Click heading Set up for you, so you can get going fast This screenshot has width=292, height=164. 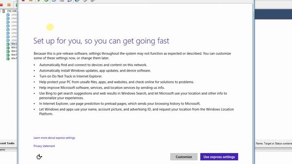tap(101, 41)
